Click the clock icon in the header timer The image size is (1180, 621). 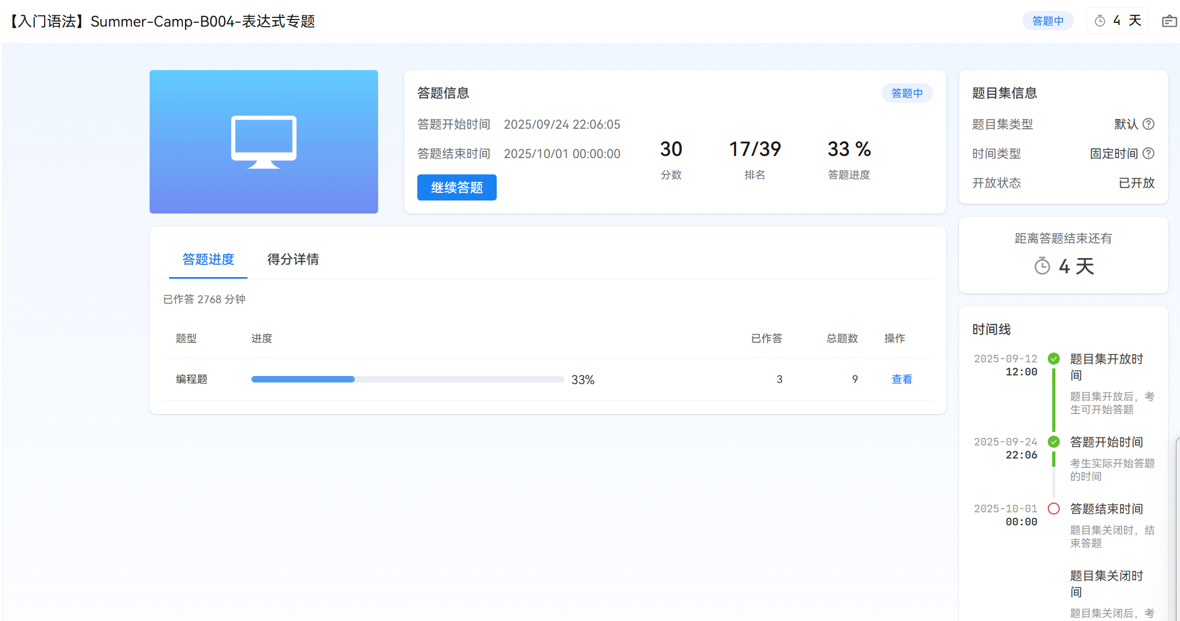point(1100,21)
